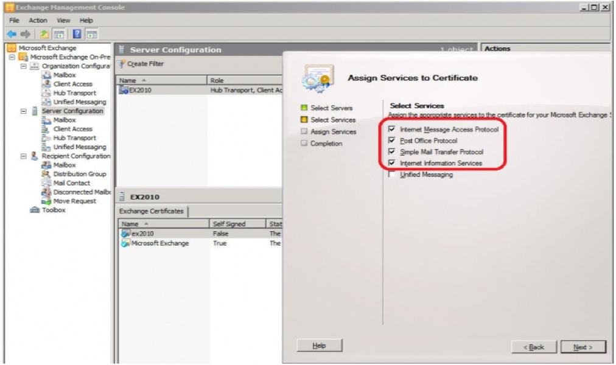Select Hub Transport under Organization Configuration
The height and width of the screenshot is (365, 616).
[x=75, y=93]
